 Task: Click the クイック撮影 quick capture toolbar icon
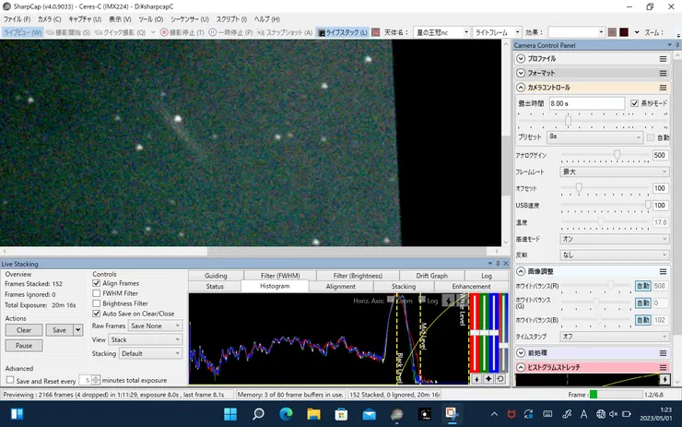pos(99,32)
